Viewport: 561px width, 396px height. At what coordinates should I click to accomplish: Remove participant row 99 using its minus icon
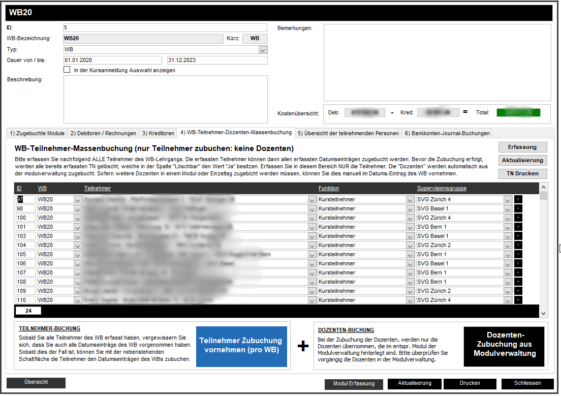tap(519, 208)
